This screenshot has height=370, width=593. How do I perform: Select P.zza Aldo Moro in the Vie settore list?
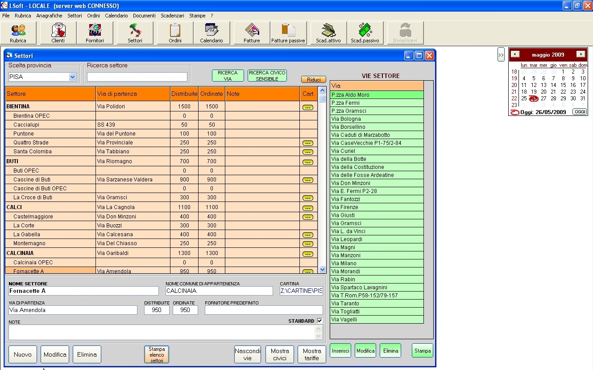point(377,95)
